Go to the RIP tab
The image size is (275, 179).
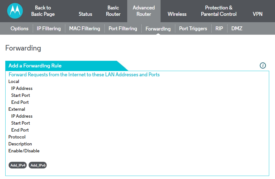click(219, 29)
